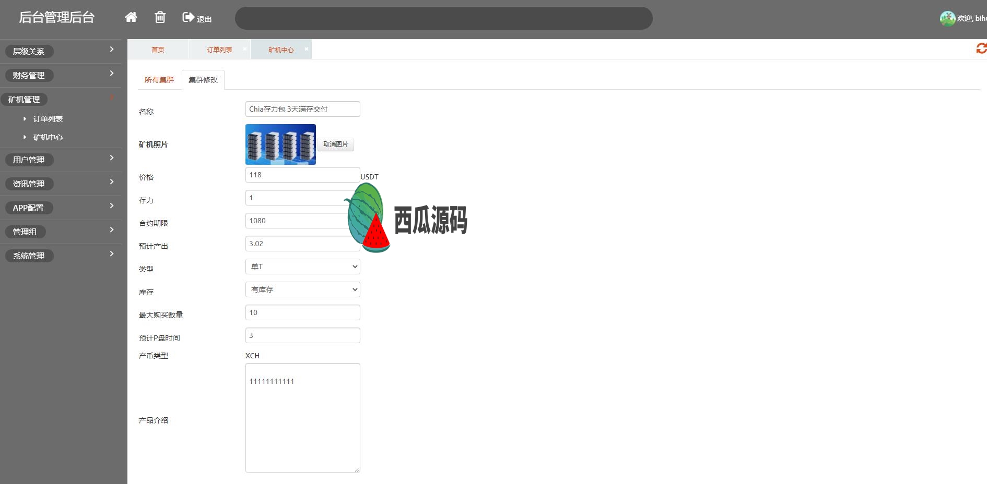Screen dimensions: 987x484
Task: Click the 预计产出 input field
Action: [303, 244]
